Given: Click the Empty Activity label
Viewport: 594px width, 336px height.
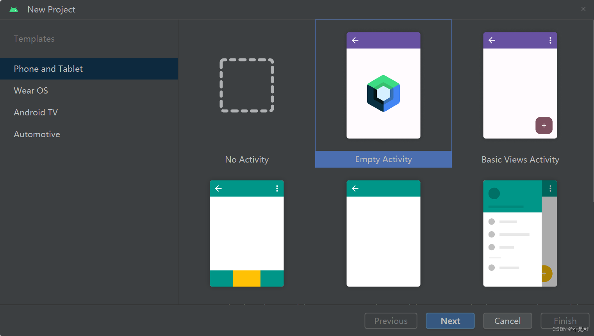Looking at the screenshot, I should coord(384,159).
